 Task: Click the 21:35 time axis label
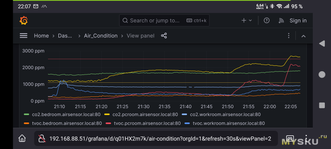pyautogui.click(x=165, y=107)
